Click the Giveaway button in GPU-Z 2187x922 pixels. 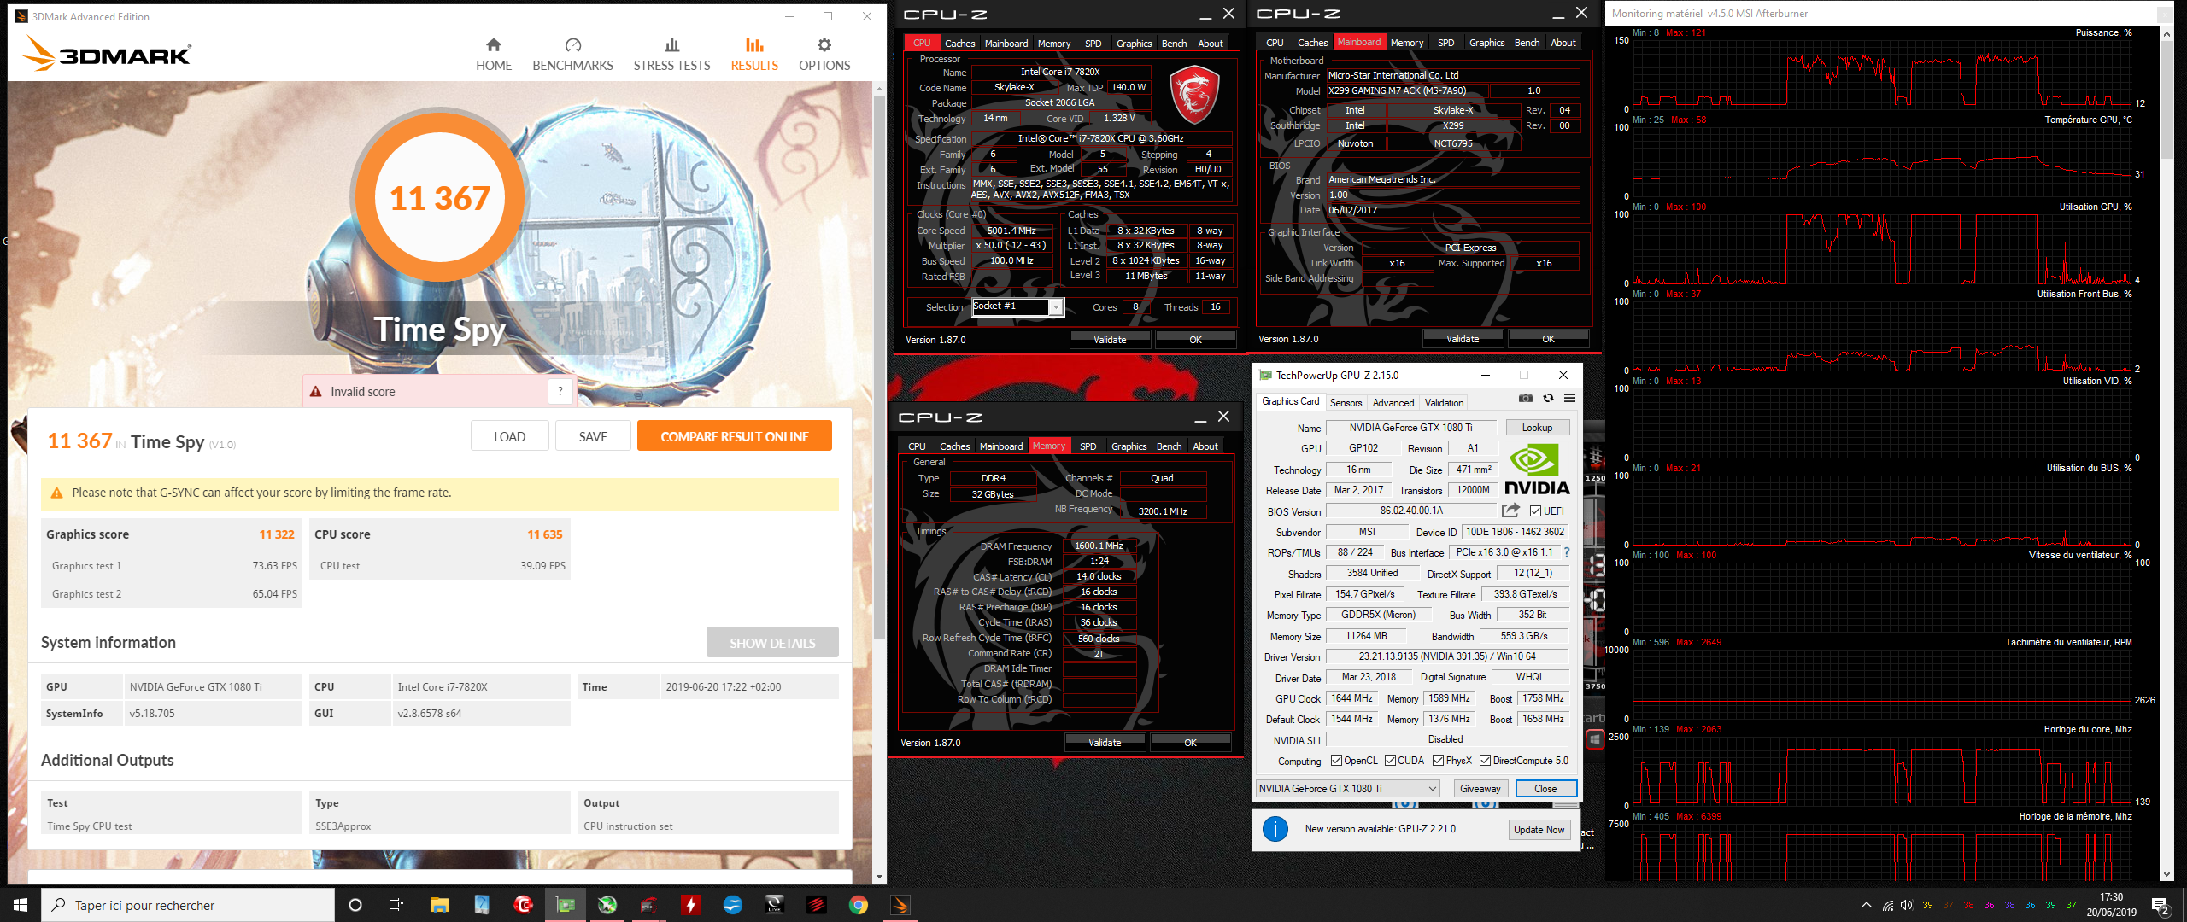coord(1480,789)
